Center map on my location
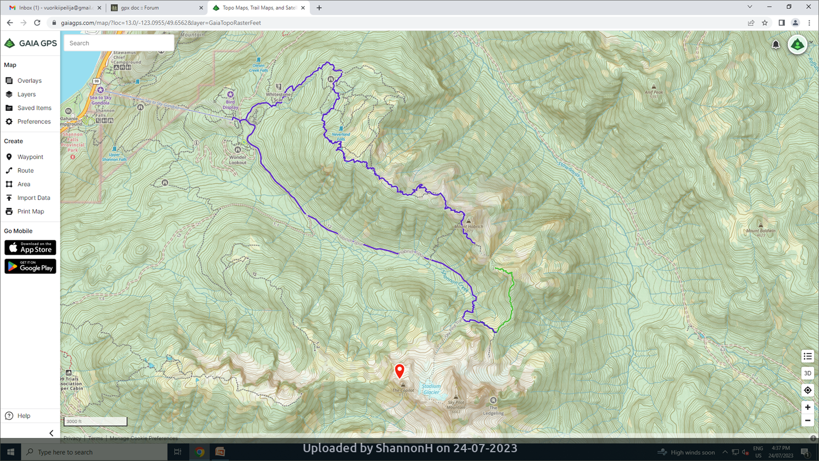The height and width of the screenshot is (461, 819). coord(807,390)
